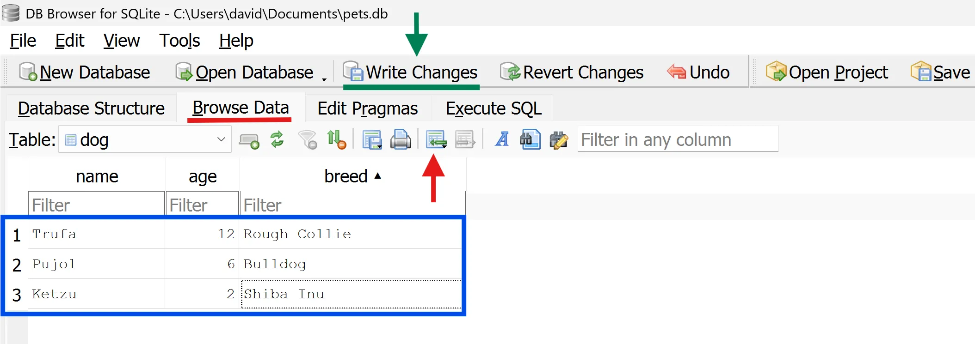Click the clear all filters icon
The width and height of the screenshot is (975, 344).
[308, 139]
